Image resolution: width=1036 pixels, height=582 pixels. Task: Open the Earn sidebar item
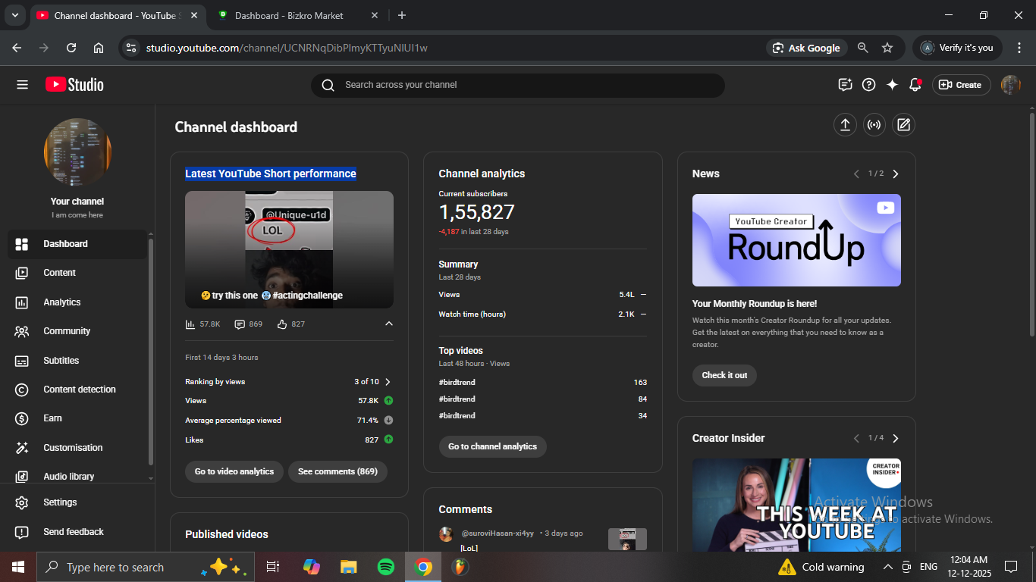click(x=52, y=418)
